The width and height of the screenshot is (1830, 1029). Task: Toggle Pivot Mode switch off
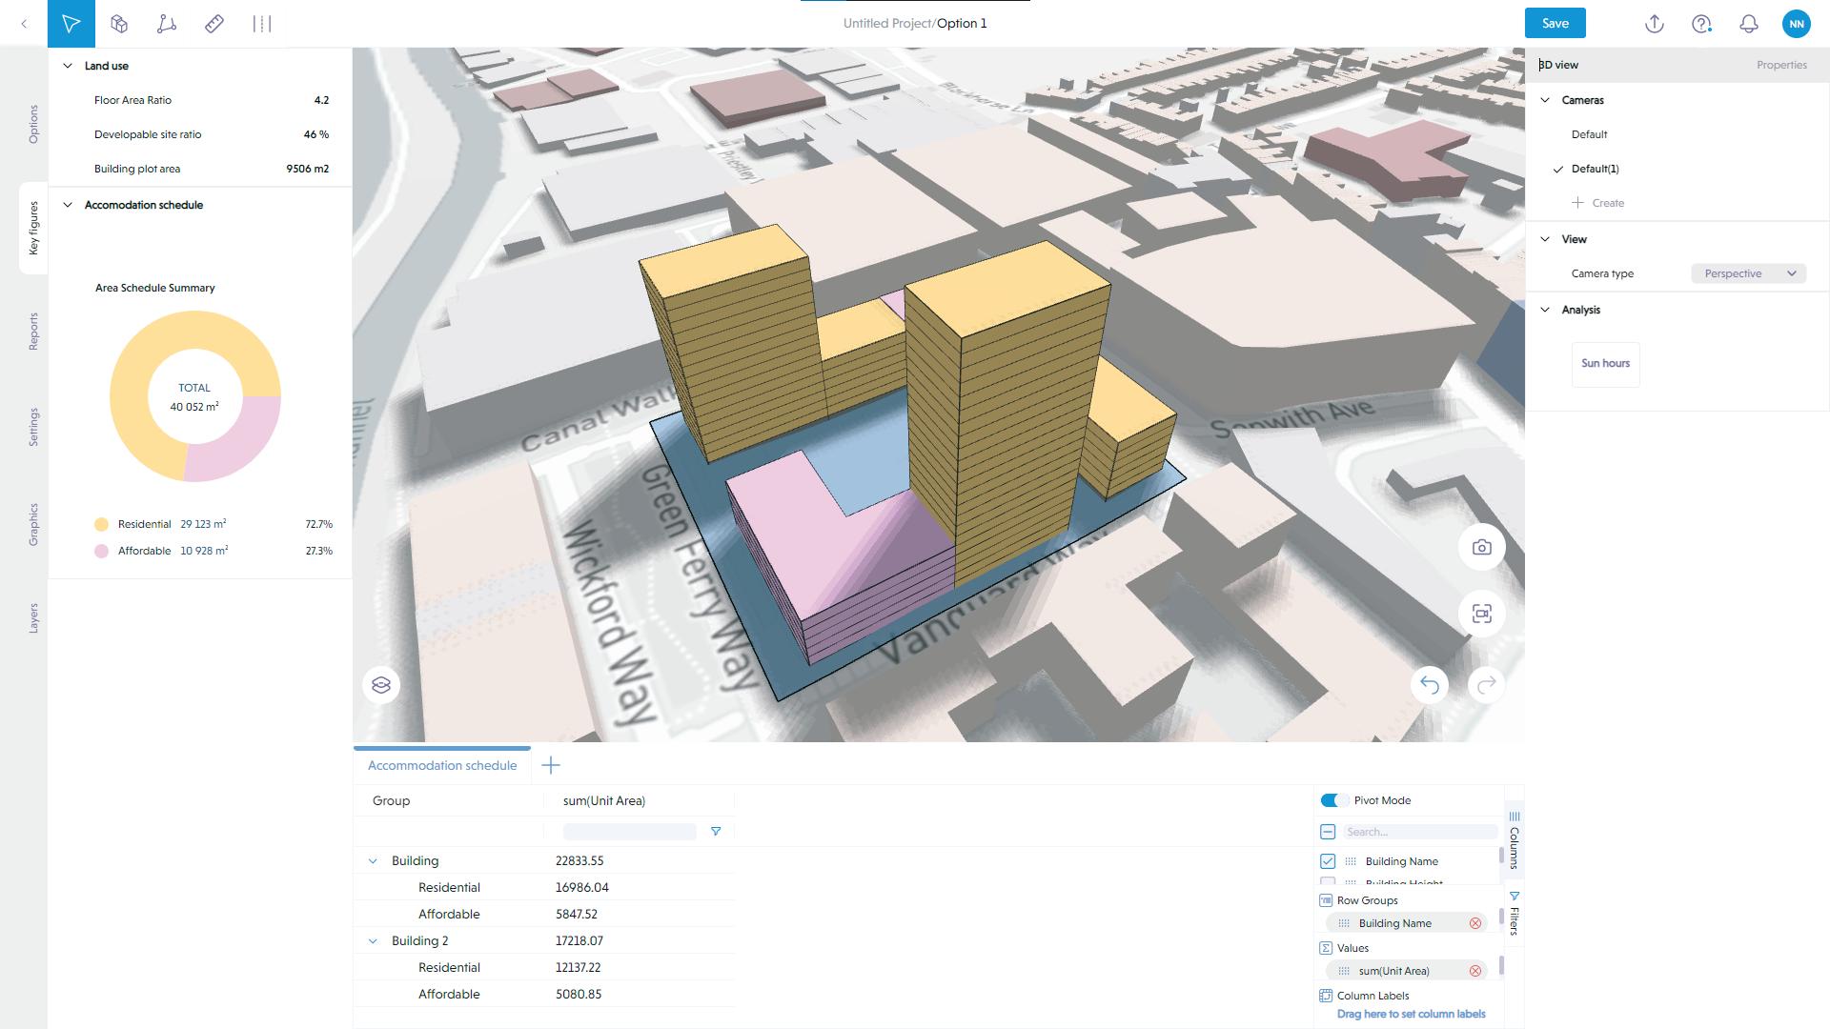click(1332, 800)
